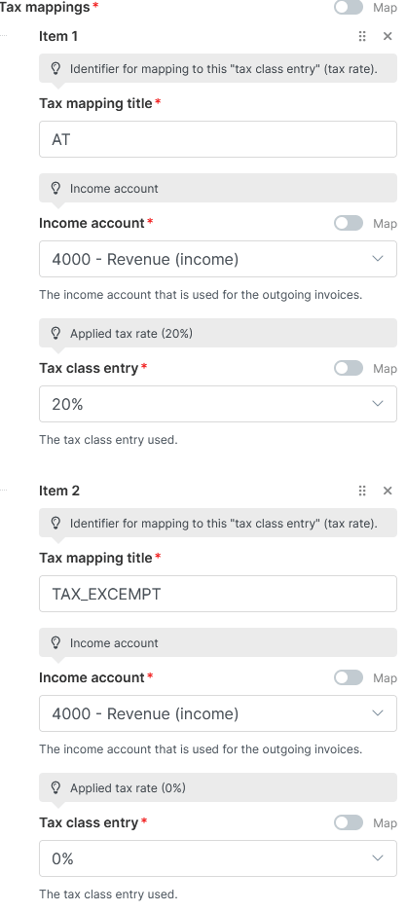Open Item 2 Income account dropdown
This screenshot has height=911, width=406.
[x=218, y=713]
